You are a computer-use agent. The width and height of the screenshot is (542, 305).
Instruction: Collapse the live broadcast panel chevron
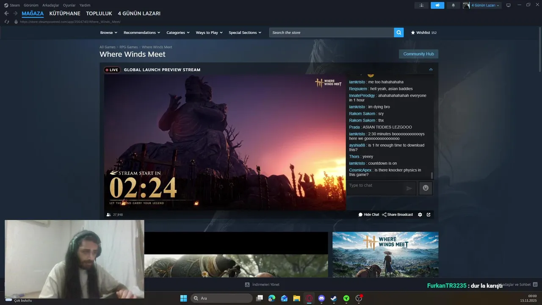pos(431,69)
